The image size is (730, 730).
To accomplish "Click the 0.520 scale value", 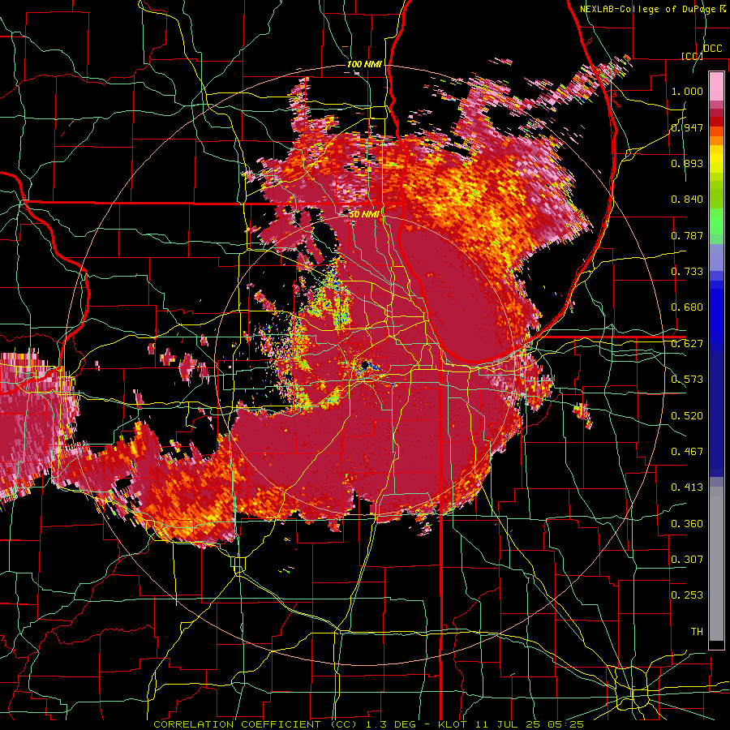I will 687,415.
